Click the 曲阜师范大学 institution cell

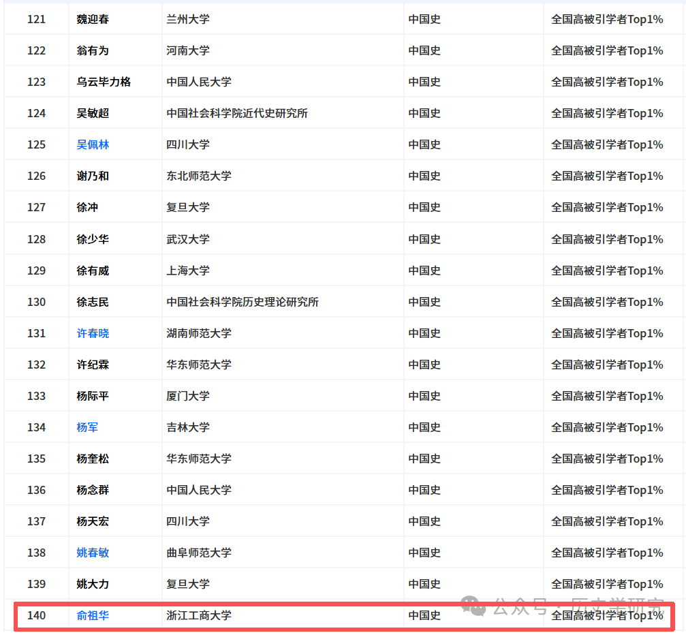[199, 553]
